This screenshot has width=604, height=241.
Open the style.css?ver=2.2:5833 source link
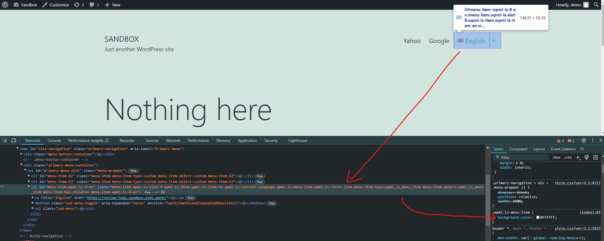[x=577, y=228]
